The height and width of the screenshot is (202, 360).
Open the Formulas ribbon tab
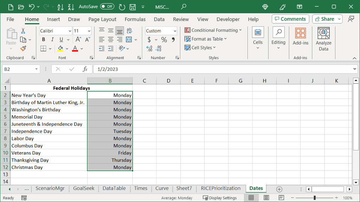pos(135,19)
